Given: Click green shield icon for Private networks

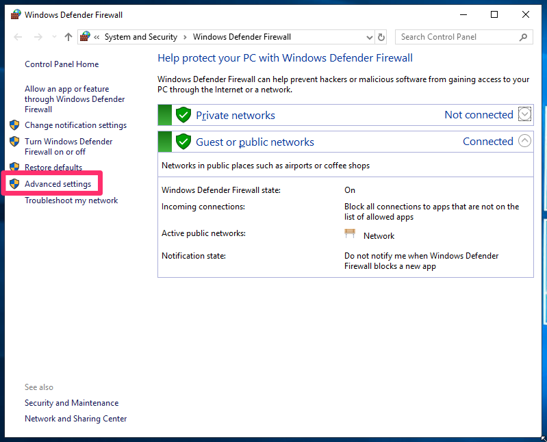Looking at the screenshot, I should tap(183, 115).
